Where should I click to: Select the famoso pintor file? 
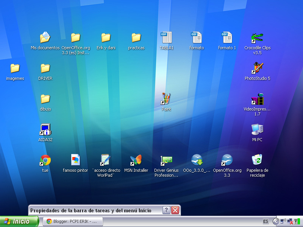point(75,160)
